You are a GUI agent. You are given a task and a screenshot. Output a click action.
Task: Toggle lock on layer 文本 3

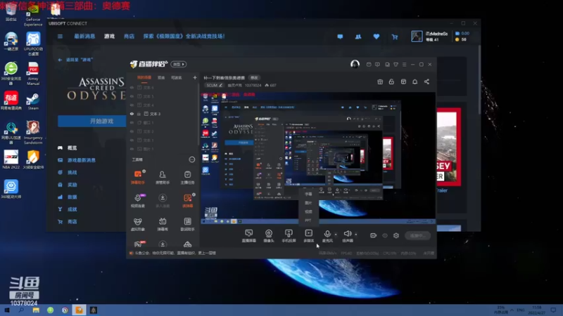coord(139,114)
